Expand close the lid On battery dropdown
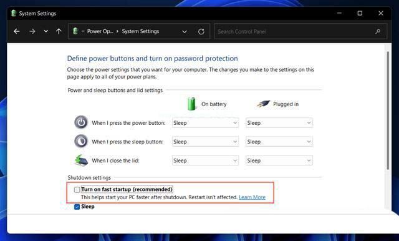 tap(205, 160)
